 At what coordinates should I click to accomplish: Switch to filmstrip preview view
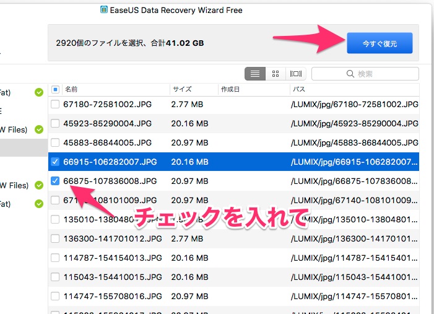(296, 74)
